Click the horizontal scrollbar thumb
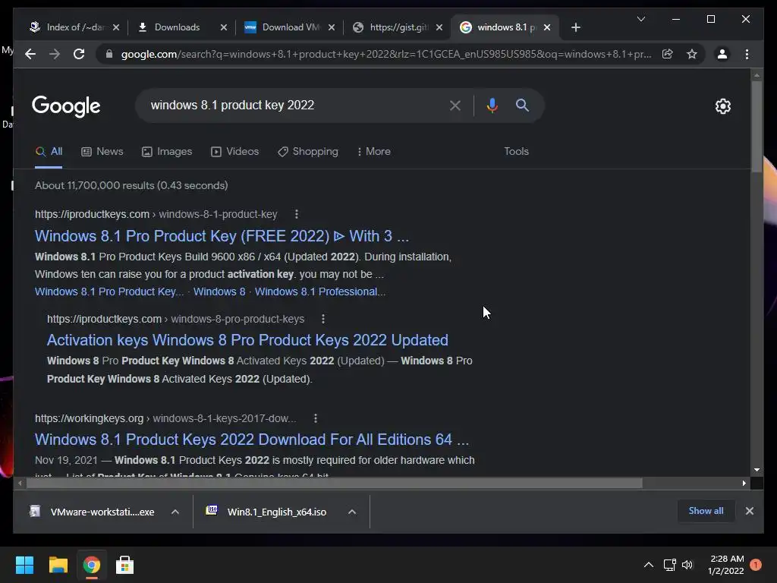This screenshot has height=583, width=777. tap(335, 483)
